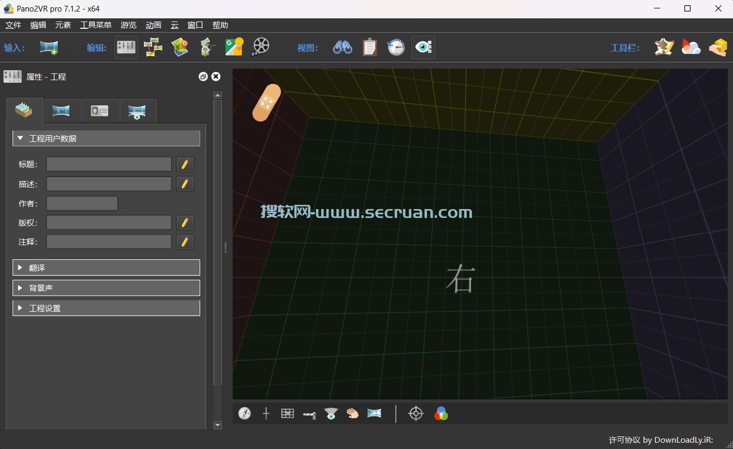733x449 pixels.
Task: Select the hand drag mode icon
Action: click(x=353, y=413)
